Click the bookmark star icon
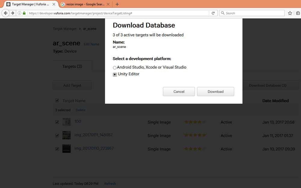301x188 pixels. (x=290, y=13)
